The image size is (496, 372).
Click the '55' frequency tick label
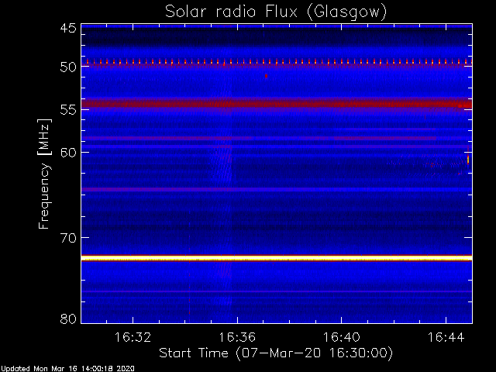click(68, 110)
